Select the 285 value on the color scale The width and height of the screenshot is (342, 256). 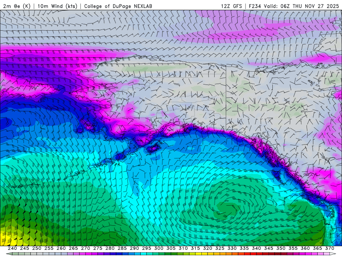coord(122,248)
